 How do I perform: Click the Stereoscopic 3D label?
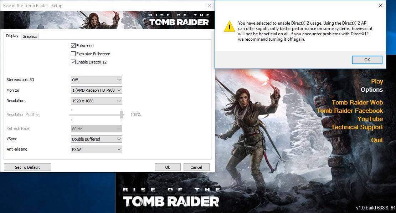(x=20, y=80)
